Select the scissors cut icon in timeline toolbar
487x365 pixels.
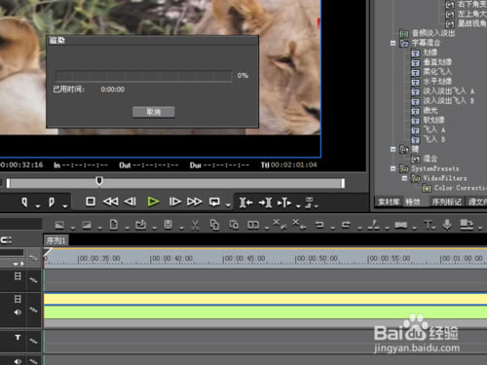coord(195,225)
